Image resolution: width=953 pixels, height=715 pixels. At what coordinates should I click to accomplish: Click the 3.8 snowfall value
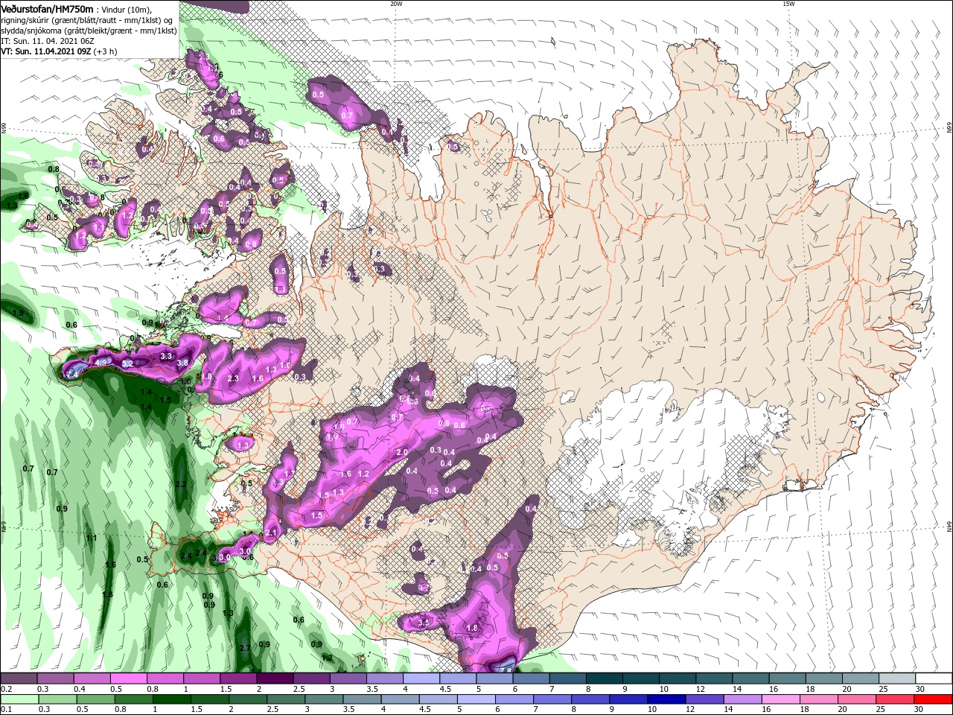pos(182,363)
